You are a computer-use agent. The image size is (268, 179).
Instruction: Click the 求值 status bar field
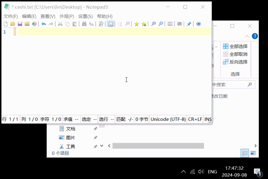tap(71, 119)
